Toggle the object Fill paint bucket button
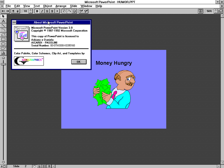The height and width of the screenshot is (168, 224). (69, 11)
